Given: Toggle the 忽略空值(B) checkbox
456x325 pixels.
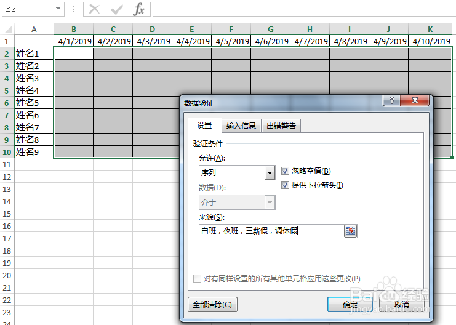Looking at the screenshot, I should point(286,171).
